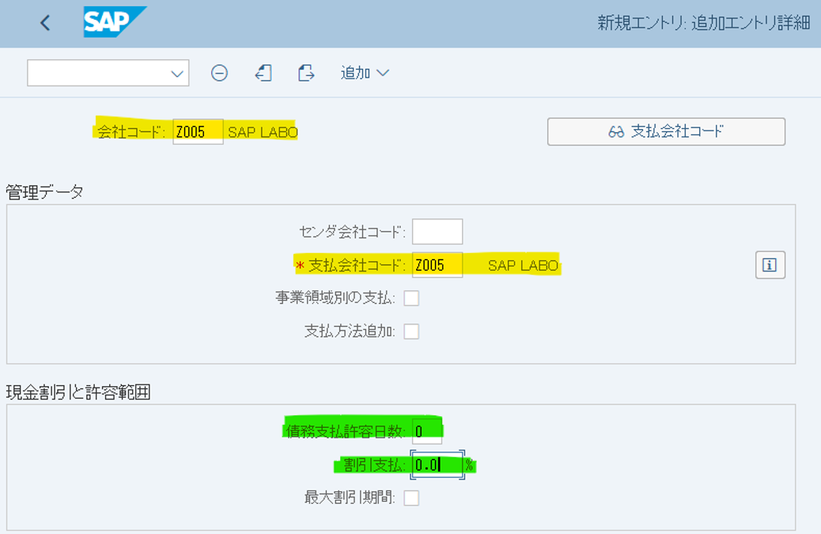This screenshot has width=821, height=534.
Task: Check the 最大割引期間 checkbox
Action: pos(412,498)
